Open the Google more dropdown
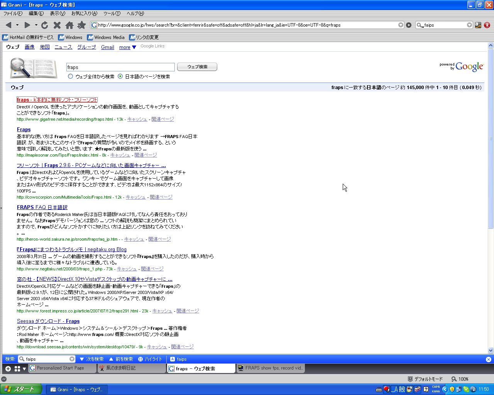The height and width of the screenshot is (395, 494). [x=128, y=47]
